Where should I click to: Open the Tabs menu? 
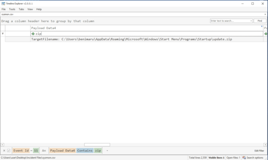(21, 9)
